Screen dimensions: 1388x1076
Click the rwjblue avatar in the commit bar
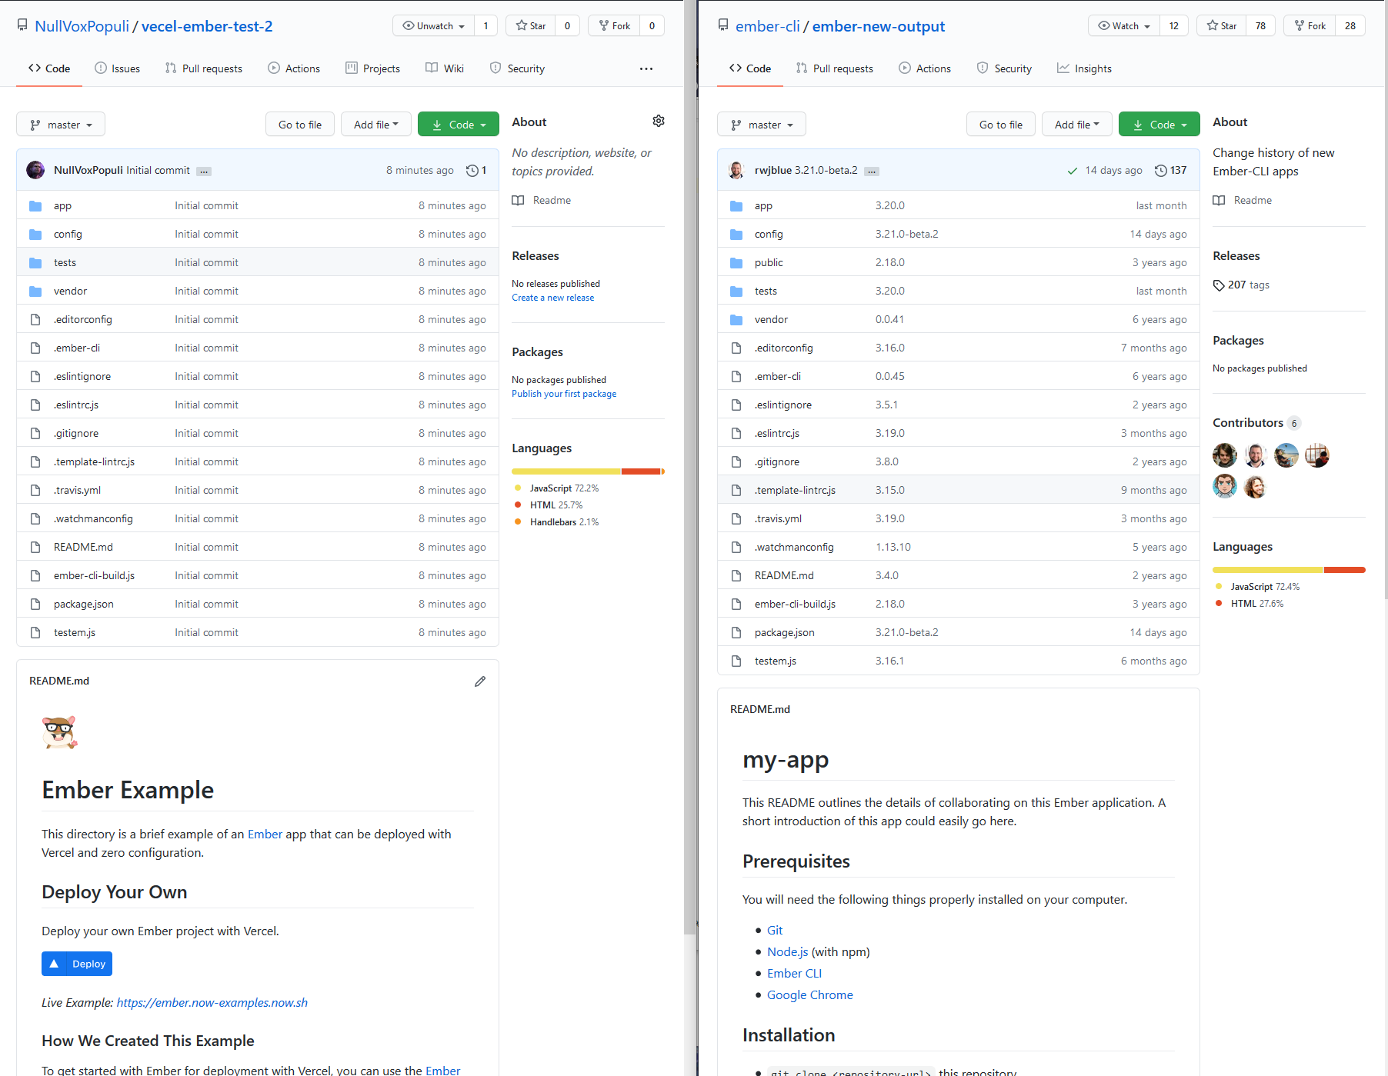[x=736, y=170]
